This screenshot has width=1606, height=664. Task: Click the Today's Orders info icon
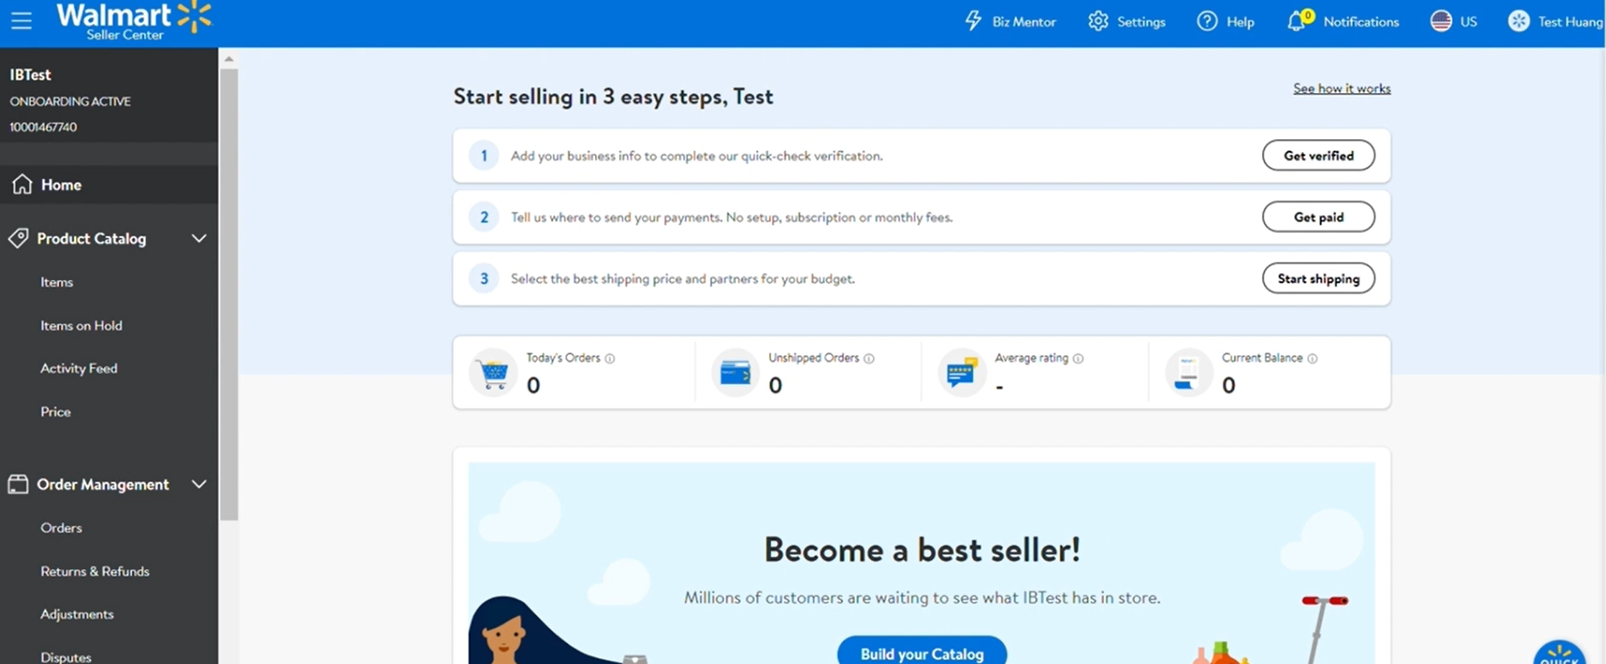[610, 358]
